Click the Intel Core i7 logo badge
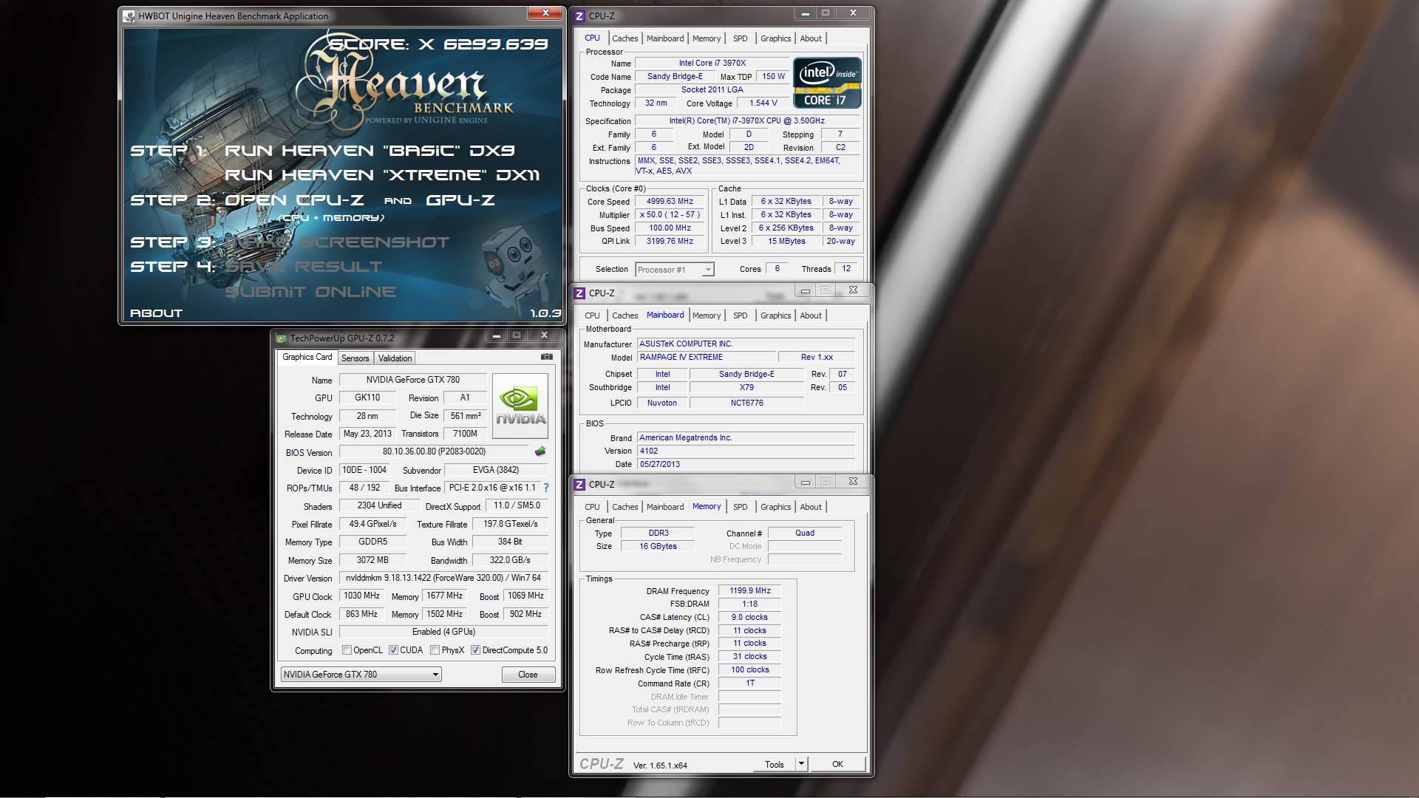Image resolution: width=1419 pixels, height=798 pixels. coord(827,83)
